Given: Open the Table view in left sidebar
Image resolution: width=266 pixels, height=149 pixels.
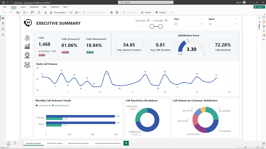Looking at the screenshot, I should (3, 23).
